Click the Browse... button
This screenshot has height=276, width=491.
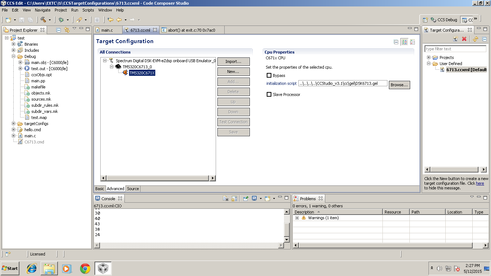[x=399, y=85]
